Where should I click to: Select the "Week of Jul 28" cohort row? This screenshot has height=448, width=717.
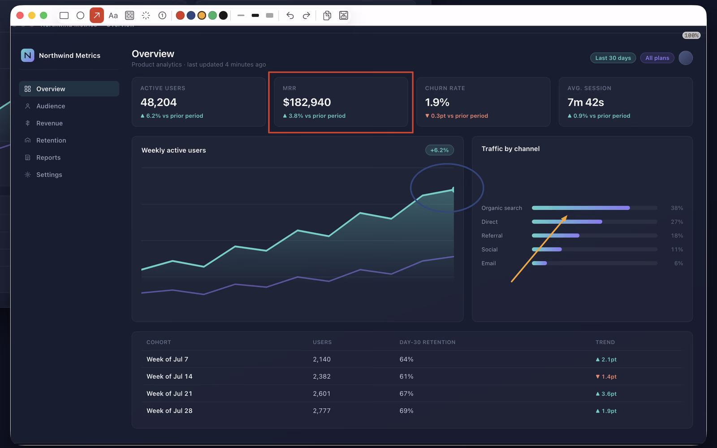[x=412, y=411]
